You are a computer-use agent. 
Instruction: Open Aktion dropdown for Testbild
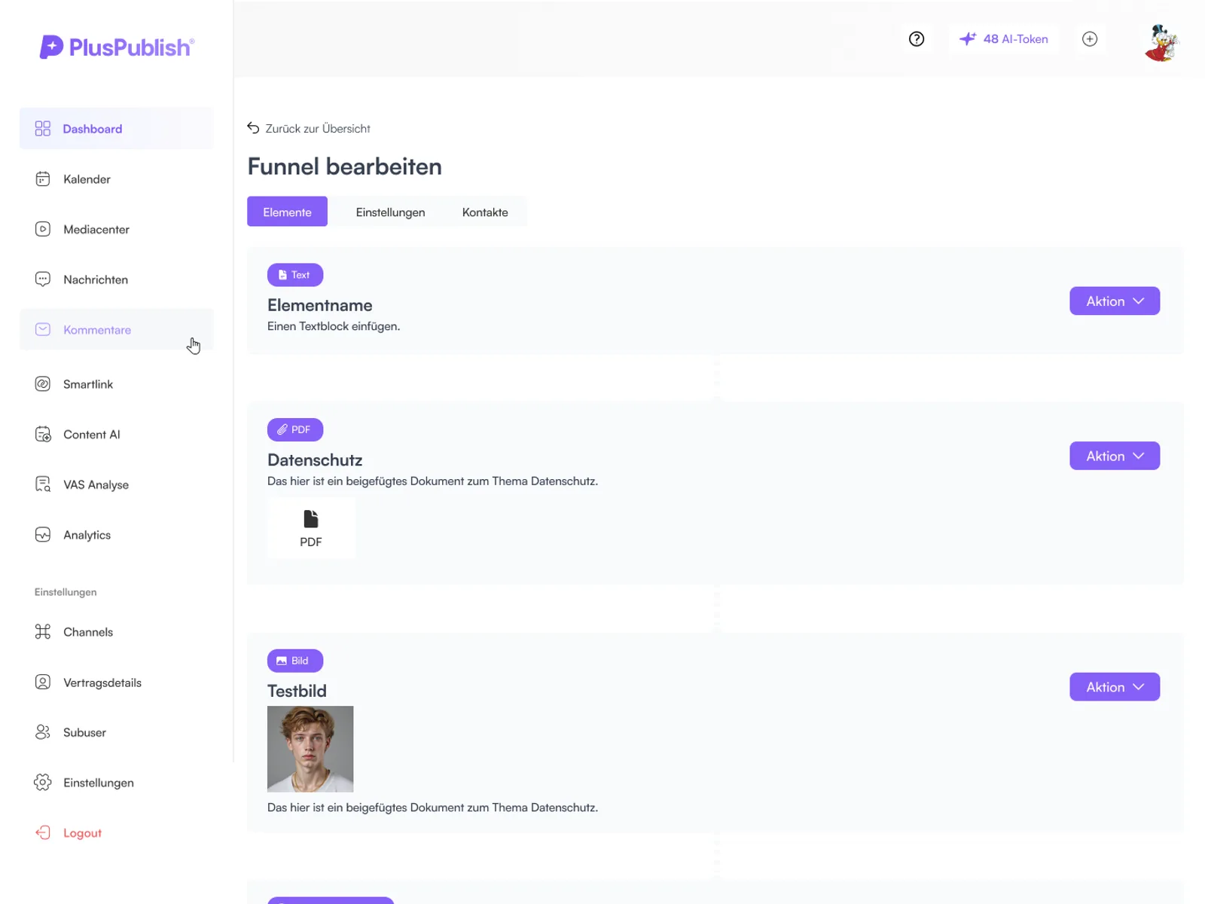point(1115,687)
